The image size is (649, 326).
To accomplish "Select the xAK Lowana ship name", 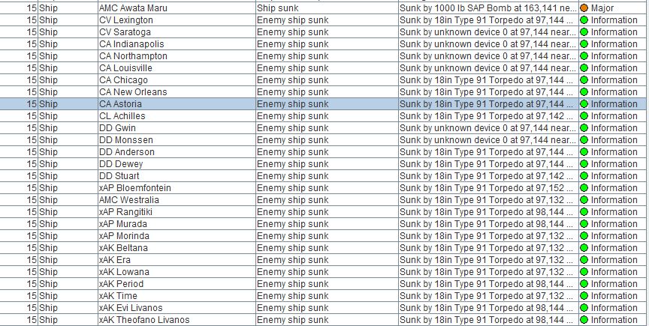I will [x=124, y=271].
